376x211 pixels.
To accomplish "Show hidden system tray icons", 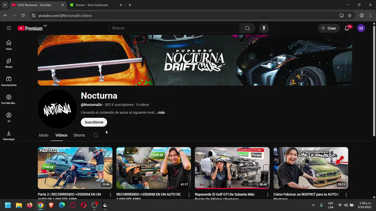I will [313, 205].
